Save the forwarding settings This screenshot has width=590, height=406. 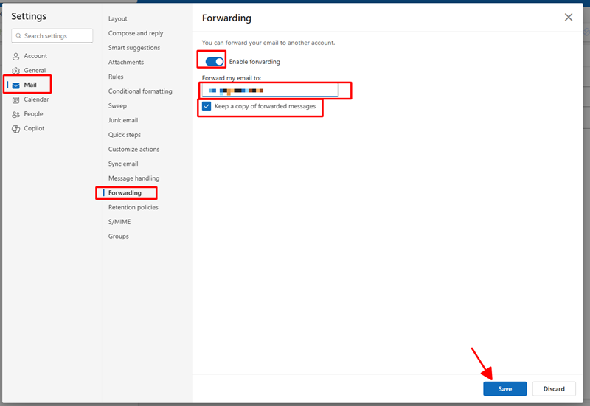point(504,389)
